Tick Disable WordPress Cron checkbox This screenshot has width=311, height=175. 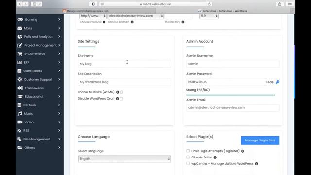pos(121,99)
